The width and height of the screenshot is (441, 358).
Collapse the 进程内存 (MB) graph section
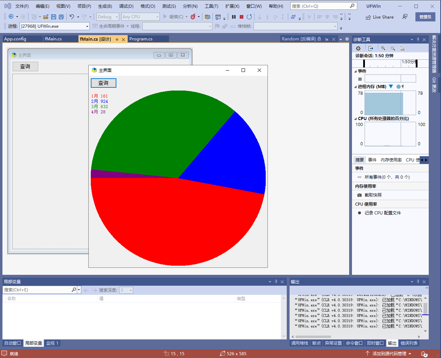pos(355,87)
